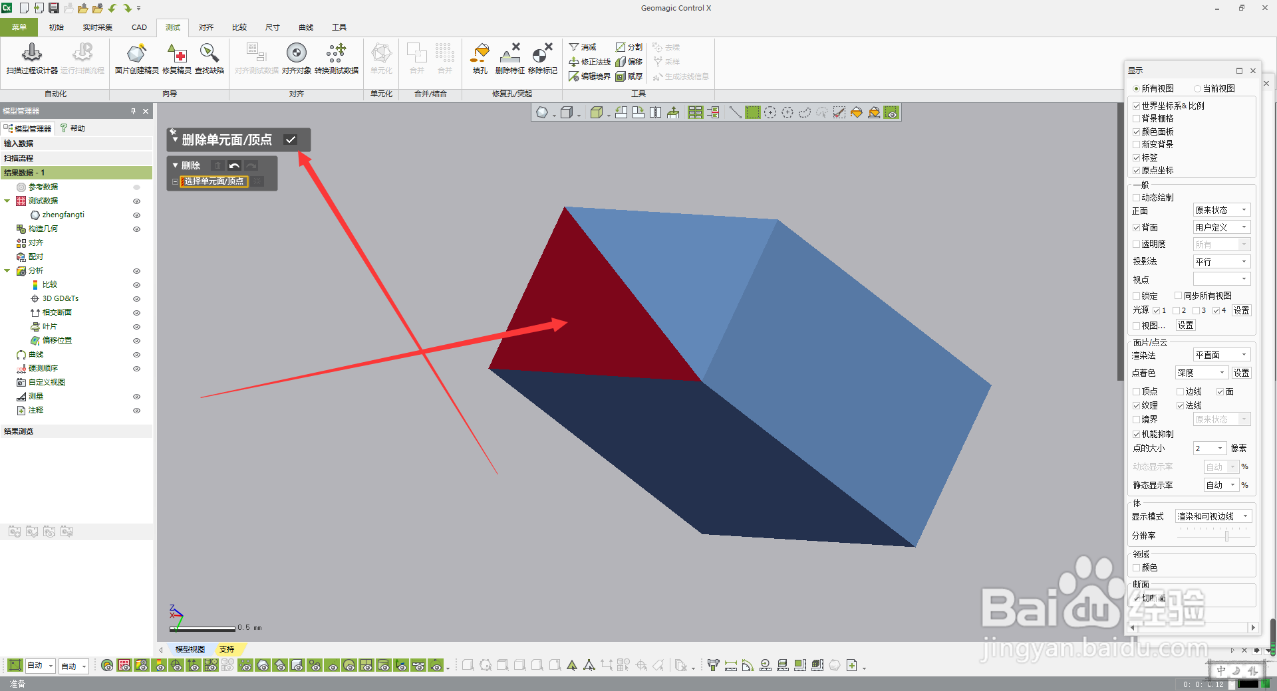
Task: Select the 比较 tree item
Action: click(x=50, y=285)
